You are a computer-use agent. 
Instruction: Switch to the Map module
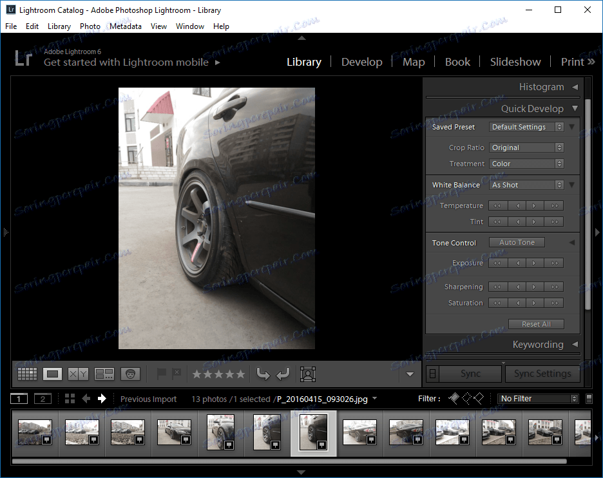(x=414, y=62)
